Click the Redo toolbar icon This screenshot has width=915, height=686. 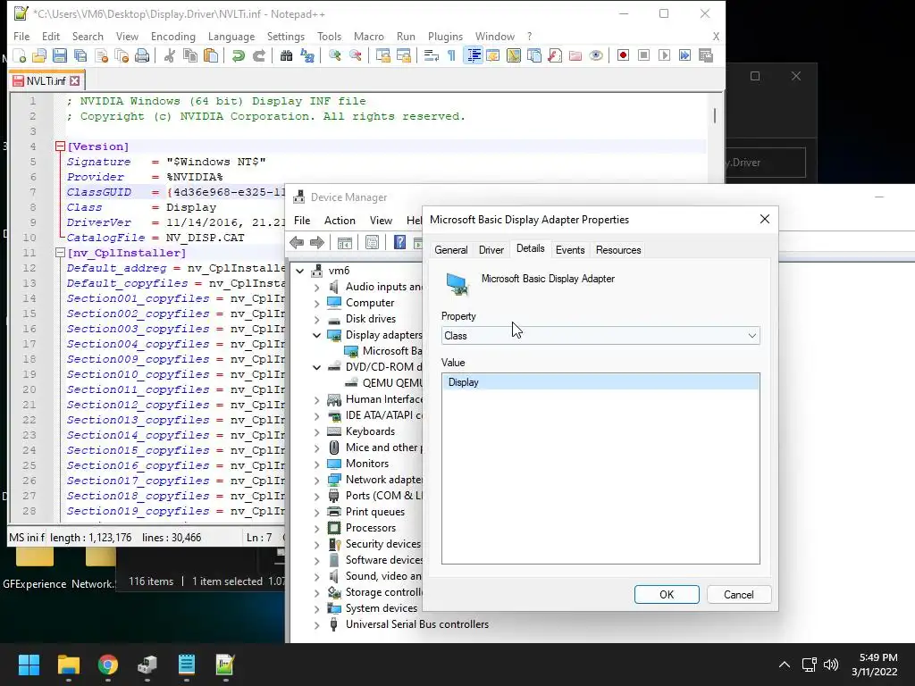[x=258, y=55]
